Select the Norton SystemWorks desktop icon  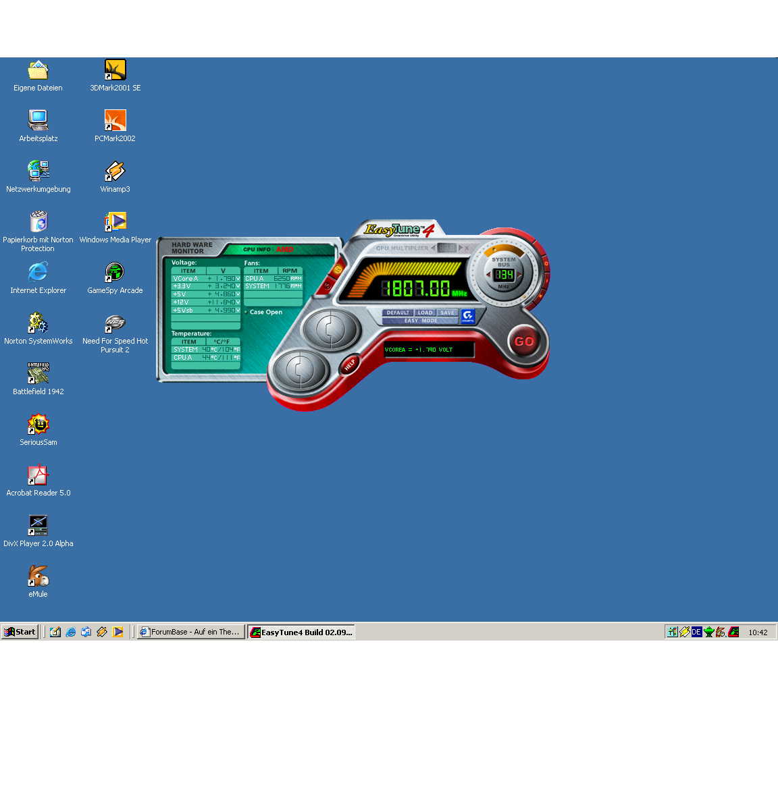(x=38, y=329)
